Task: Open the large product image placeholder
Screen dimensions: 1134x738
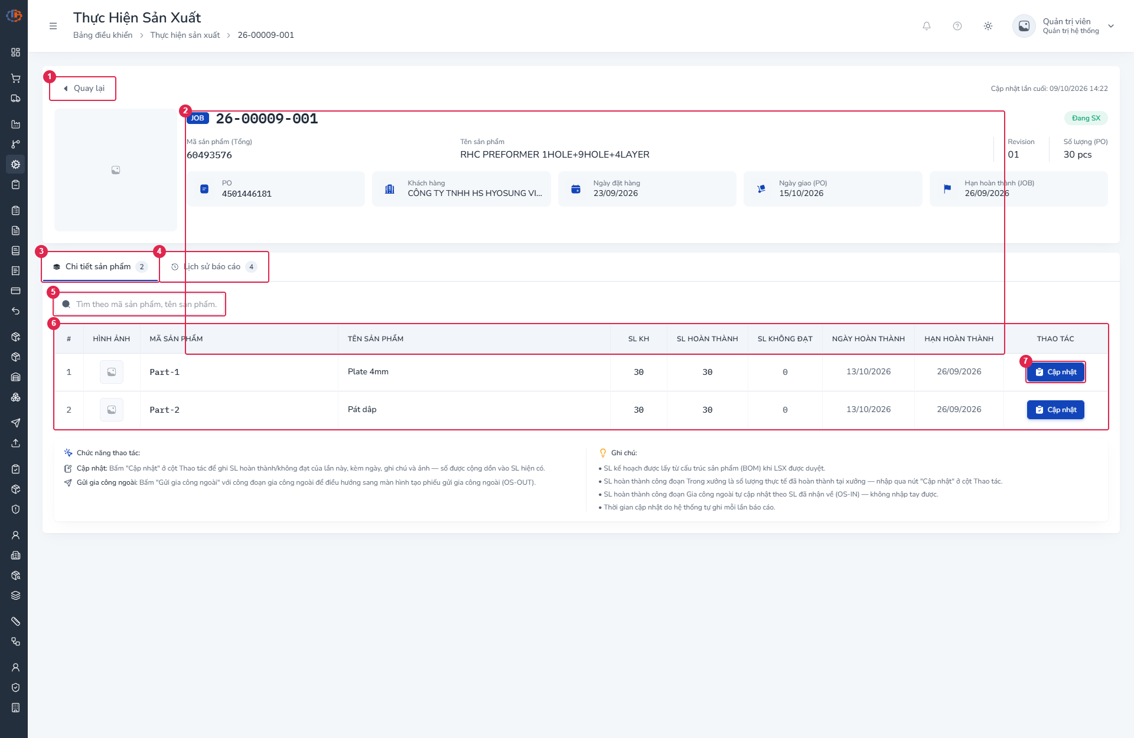Action: (x=116, y=170)
